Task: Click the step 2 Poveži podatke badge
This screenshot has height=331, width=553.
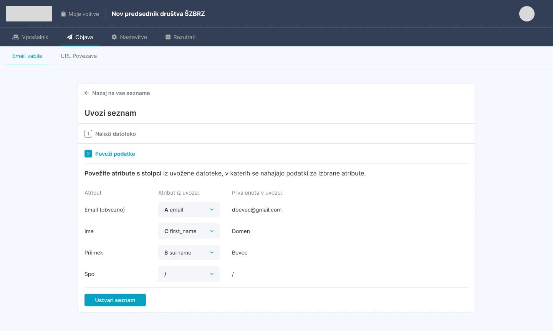Action: click(x=88, y=154)
